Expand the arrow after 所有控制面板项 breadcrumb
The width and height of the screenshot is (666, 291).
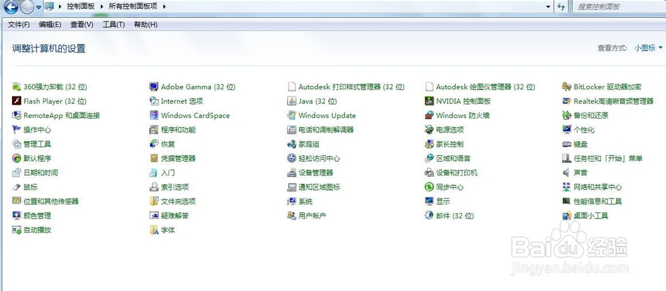164,7
